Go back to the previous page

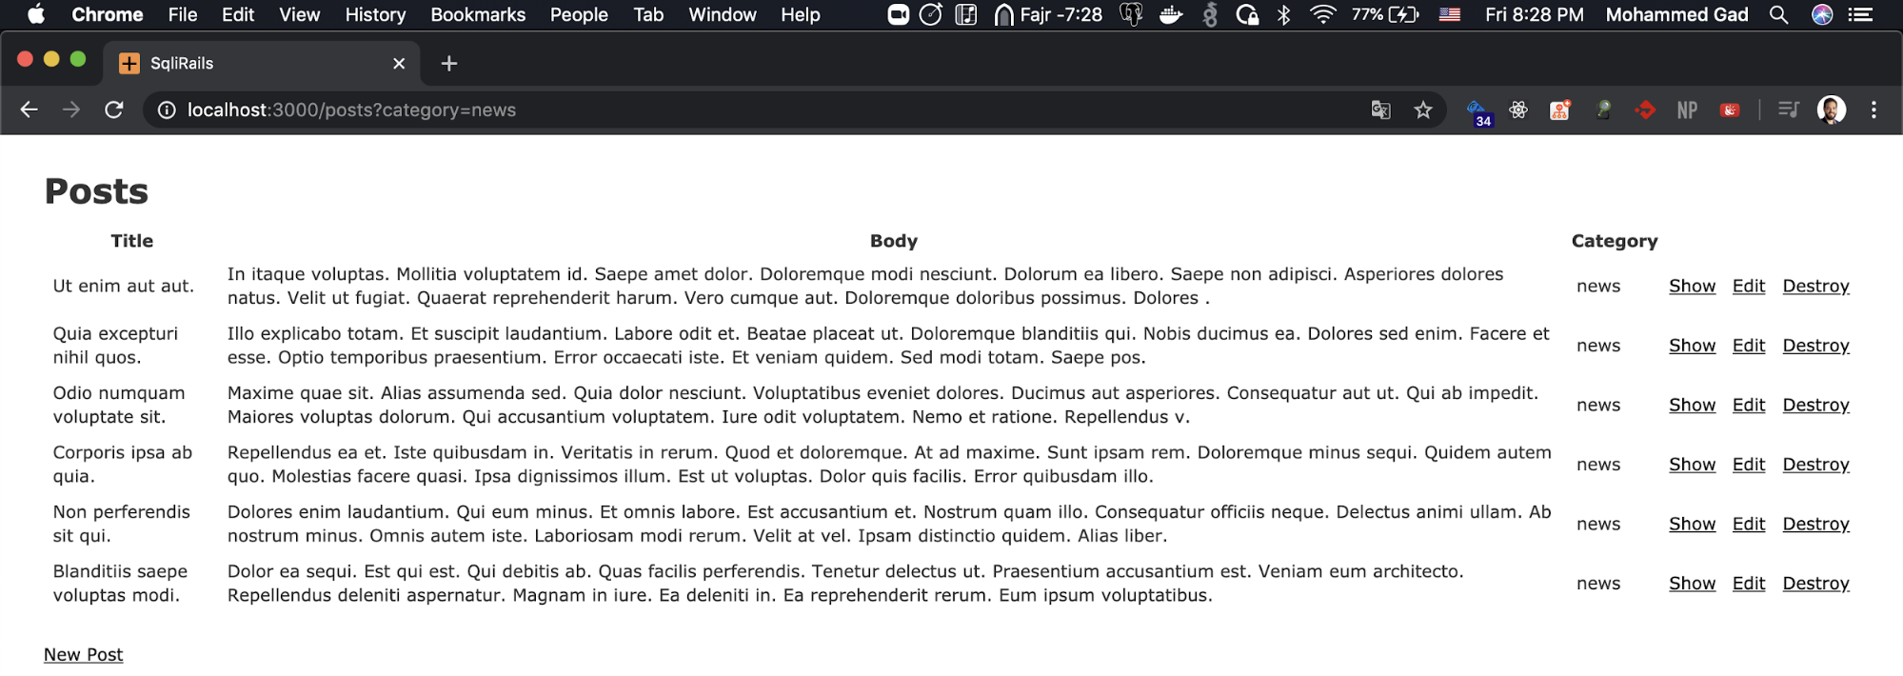(x=30, y=110)
